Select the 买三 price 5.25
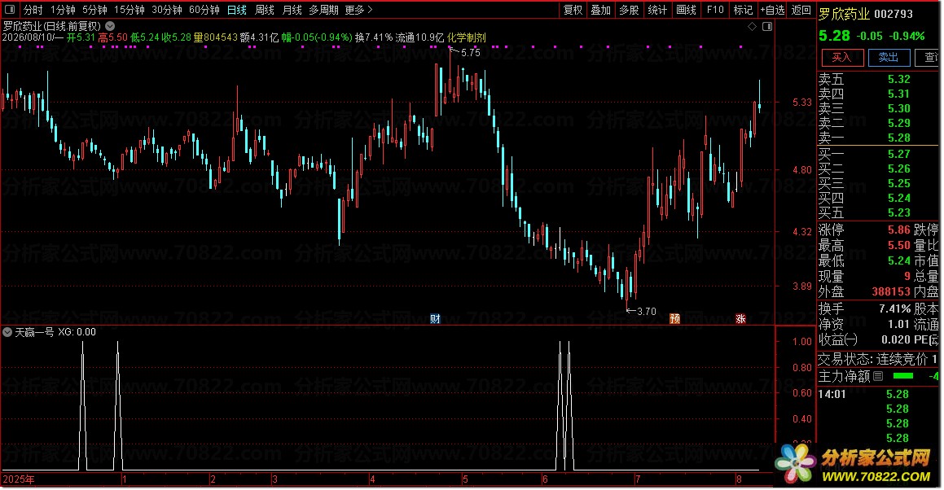This screenshot has height=490, width=944. coord(899,183)
